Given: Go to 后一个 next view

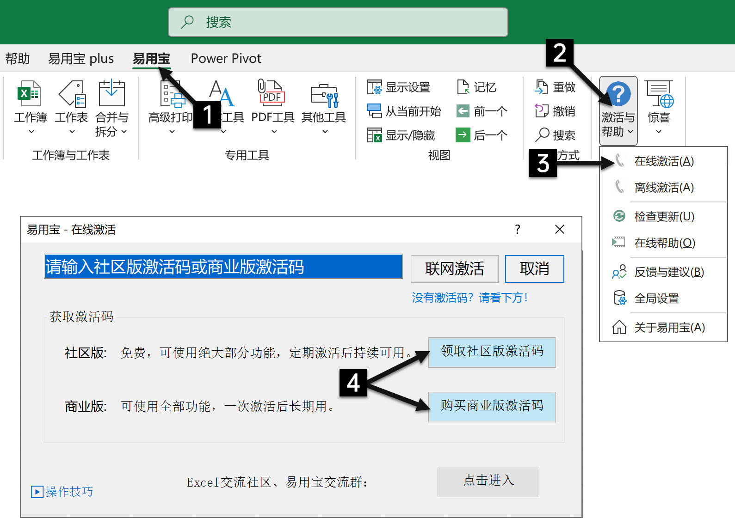Looking at the screenshot, I should click(x=482, y=135).
